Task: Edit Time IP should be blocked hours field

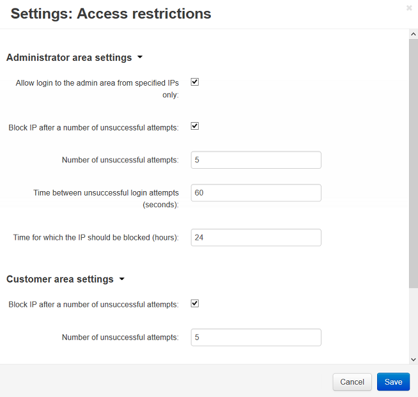Action: 256,237
